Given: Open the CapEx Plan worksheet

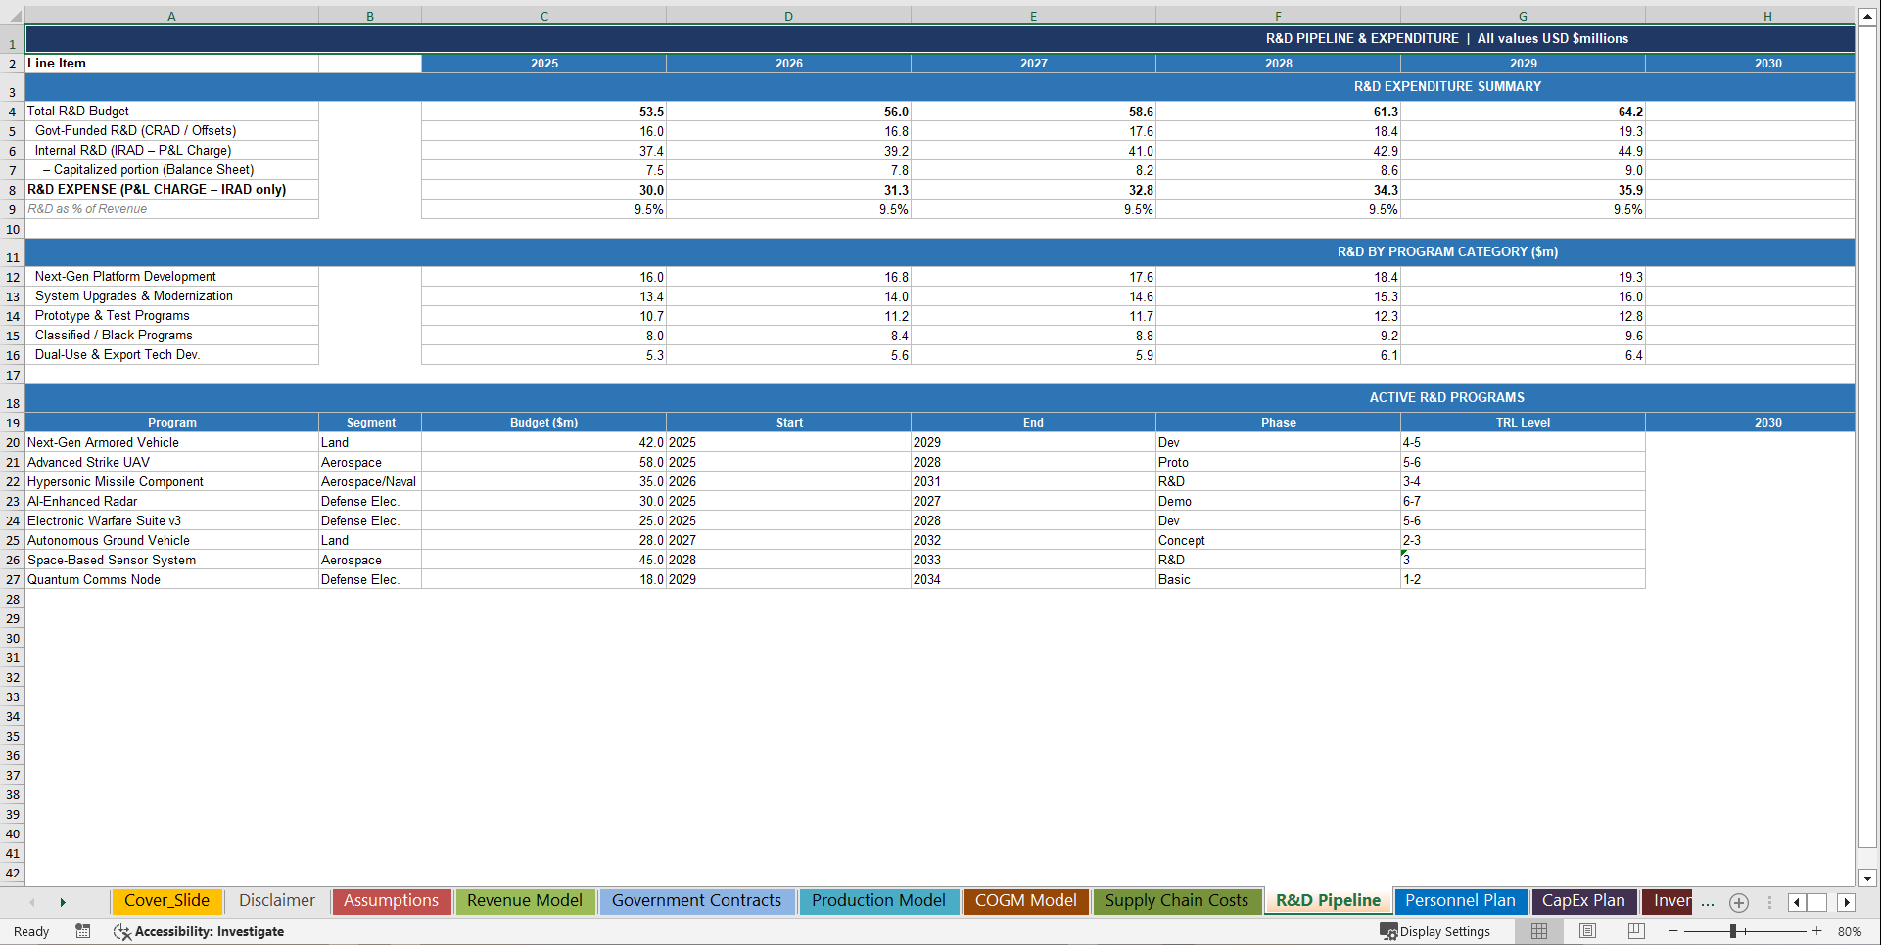Looking at the screenshot, I should (x=1583, y=901).
